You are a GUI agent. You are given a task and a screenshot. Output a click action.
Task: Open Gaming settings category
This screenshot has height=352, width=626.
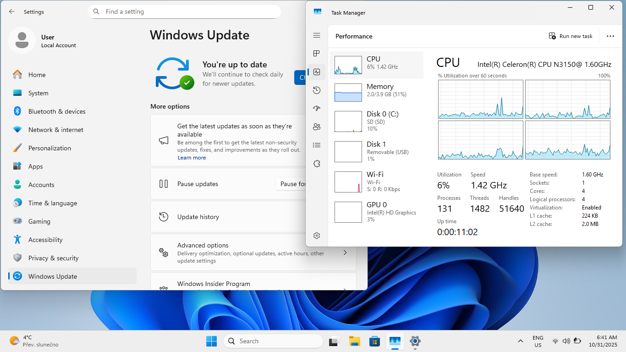(72, 221)
